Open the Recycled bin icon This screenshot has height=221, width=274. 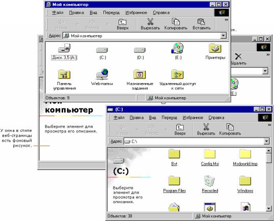pos(210,184)
